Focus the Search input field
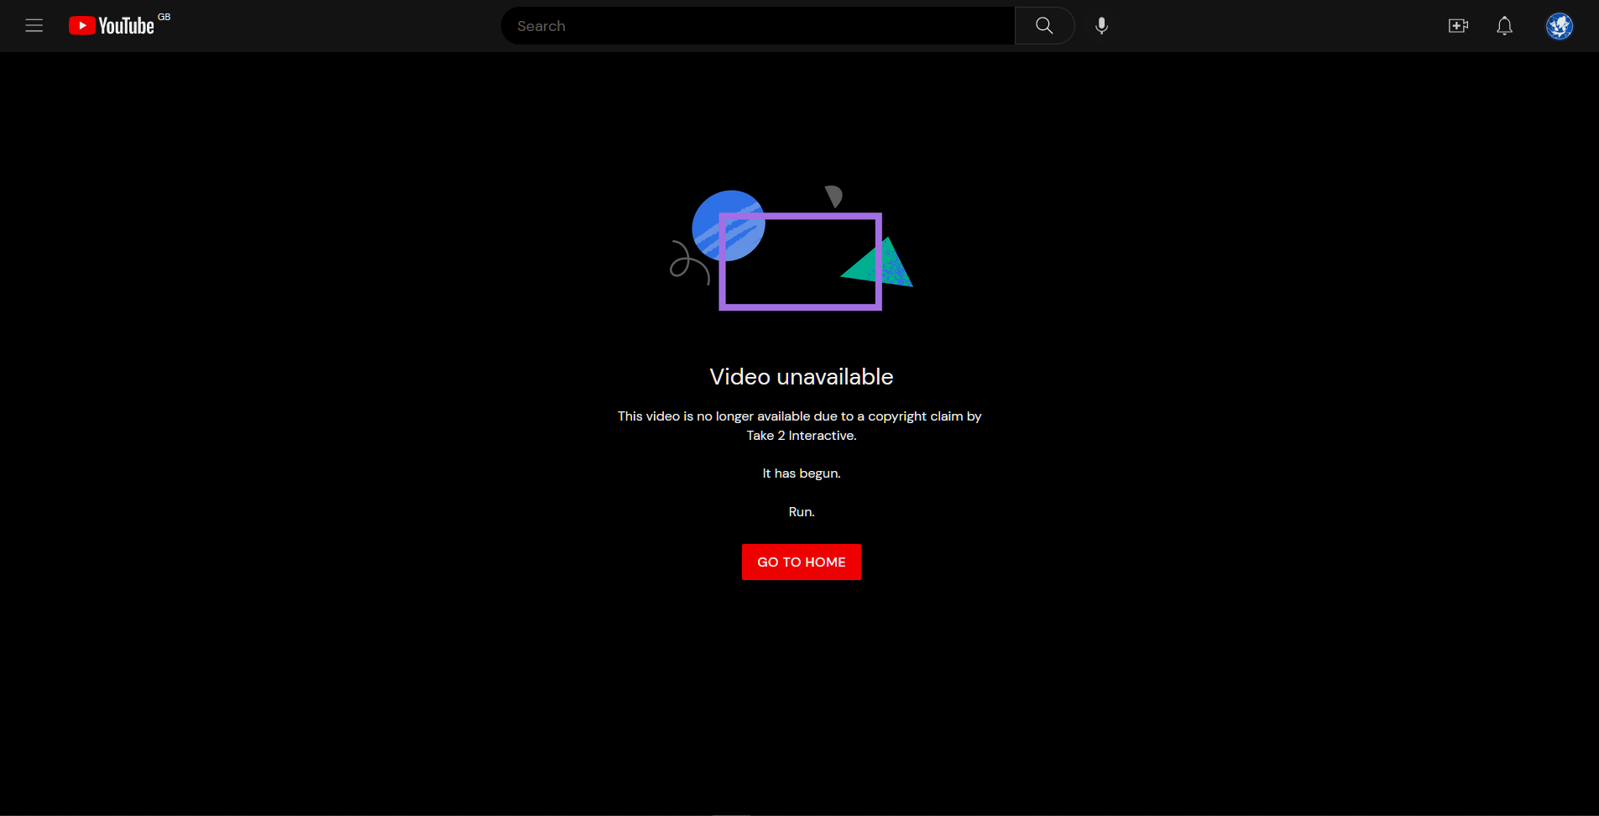Image resolution: width=1599 pixels, height=816 pixels. (x=755, y=26)
